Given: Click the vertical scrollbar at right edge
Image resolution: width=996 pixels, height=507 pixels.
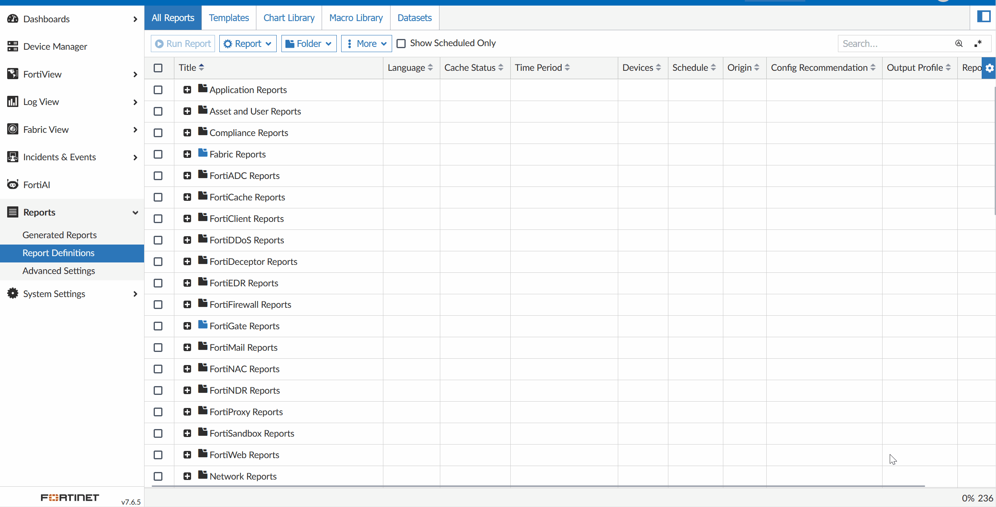Looking at the screenshot, I should coord(995,151).
